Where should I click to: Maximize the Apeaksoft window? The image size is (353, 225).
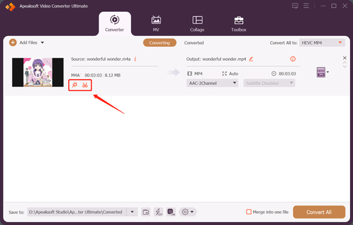coord(334,6)
